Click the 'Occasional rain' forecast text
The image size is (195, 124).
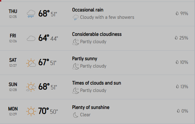88,10
